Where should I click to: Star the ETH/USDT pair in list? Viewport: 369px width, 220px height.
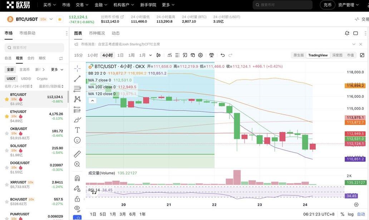coord(7,116)
